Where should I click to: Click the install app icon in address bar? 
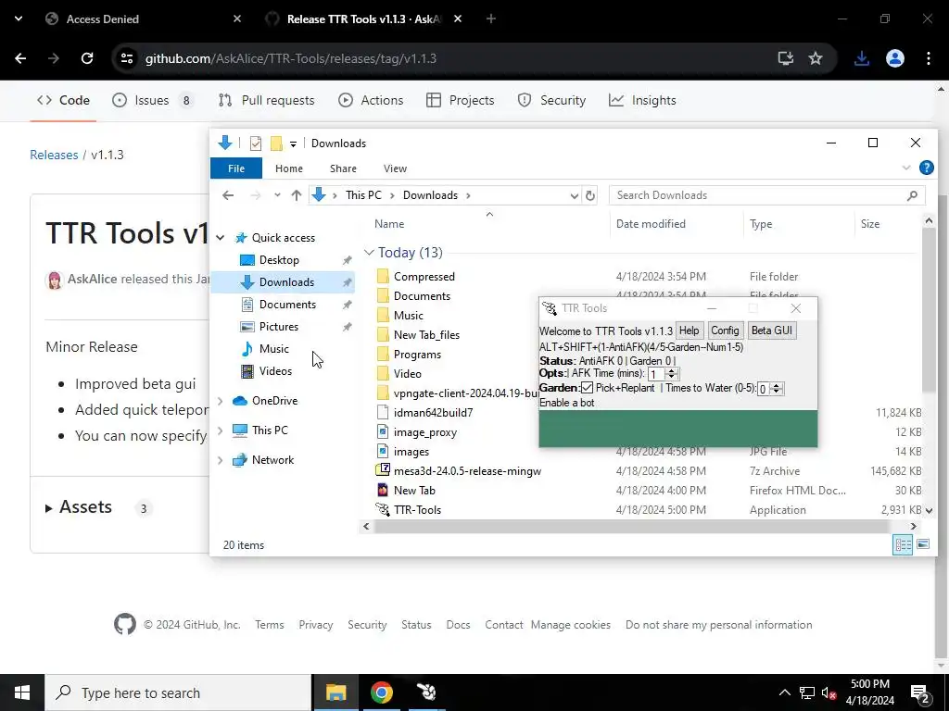pos(786,58)
